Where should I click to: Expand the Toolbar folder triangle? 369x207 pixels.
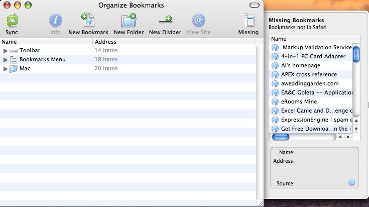[6, 51]
